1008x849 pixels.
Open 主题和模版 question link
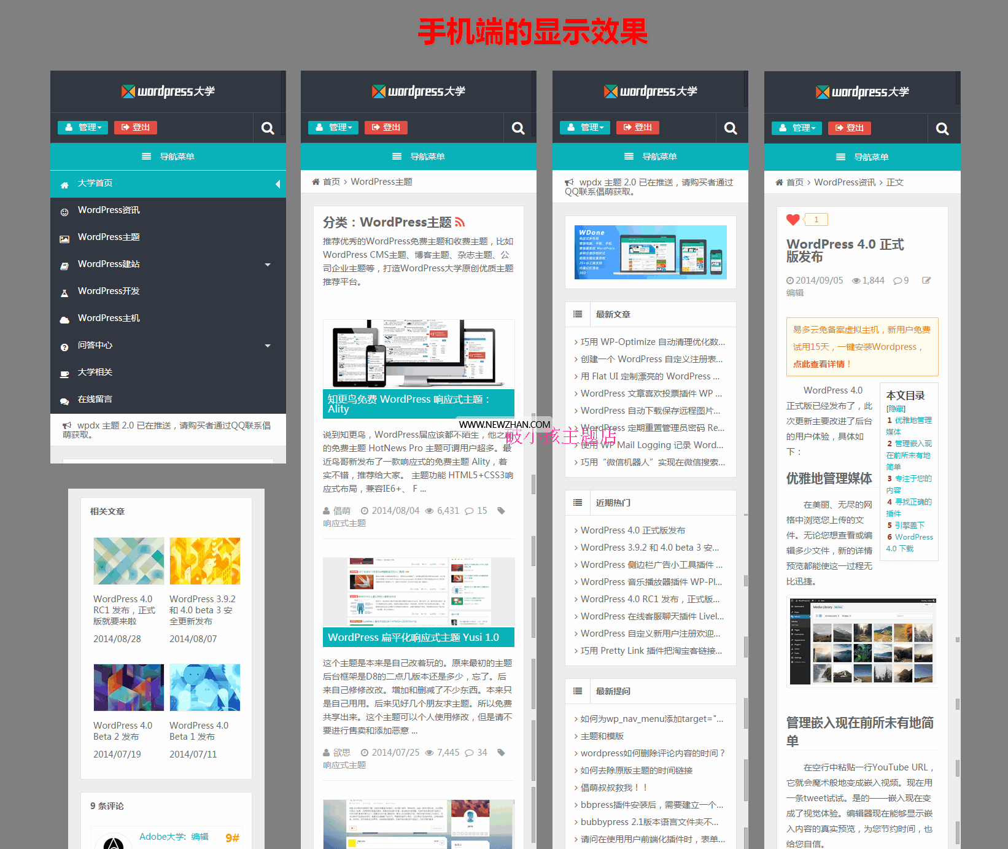602,736
